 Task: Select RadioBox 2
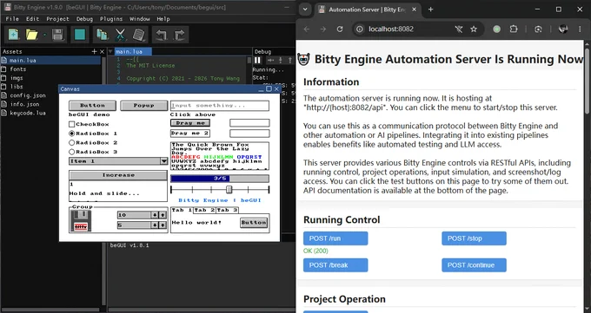click(71, 142)
